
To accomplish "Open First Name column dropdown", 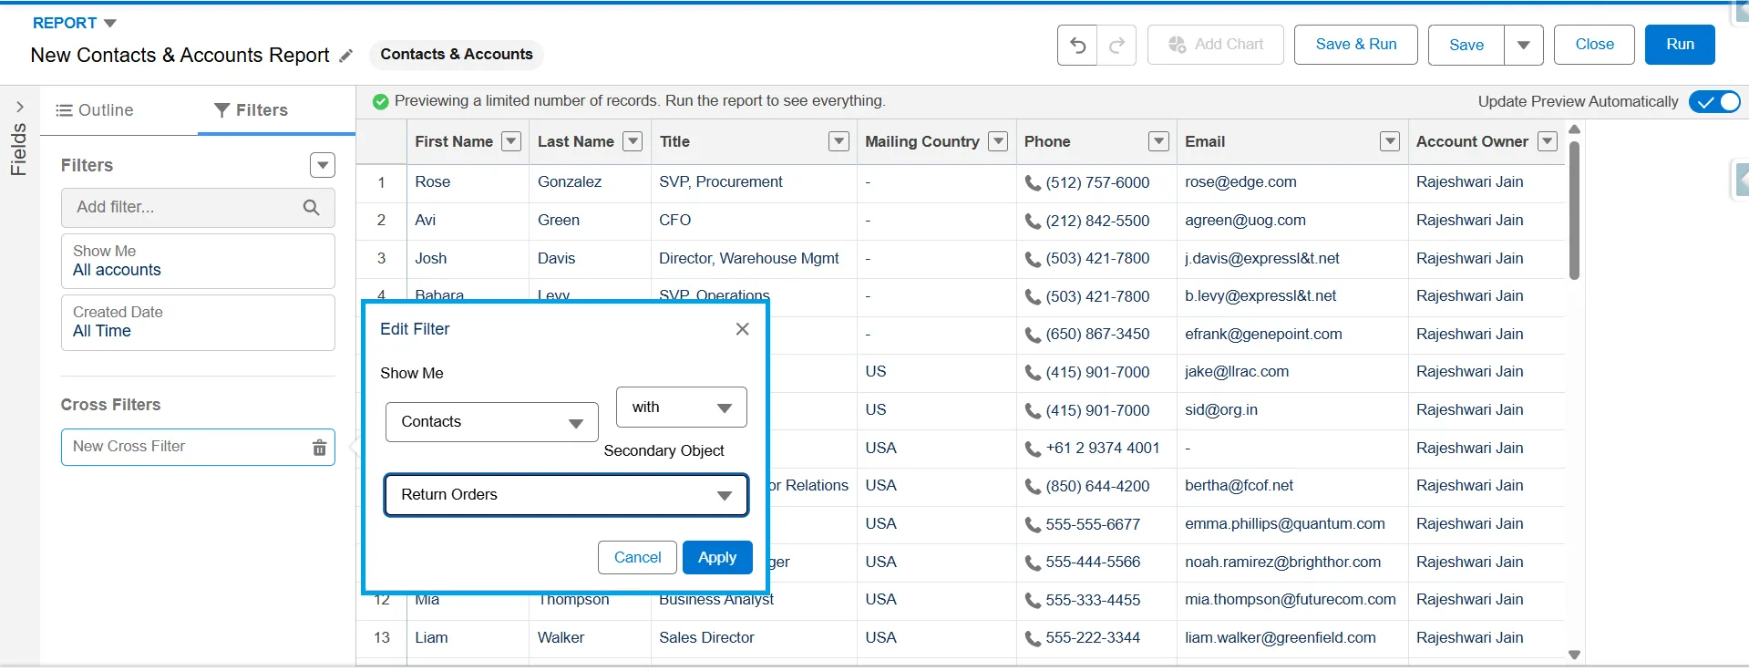I will 511,141.
